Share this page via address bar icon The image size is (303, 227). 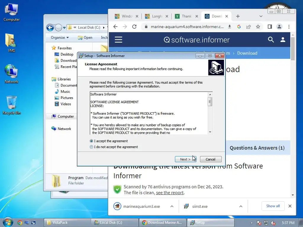[249, 27]
